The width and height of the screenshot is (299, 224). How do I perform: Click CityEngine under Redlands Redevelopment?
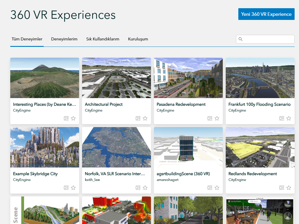[x=237, y=179]
